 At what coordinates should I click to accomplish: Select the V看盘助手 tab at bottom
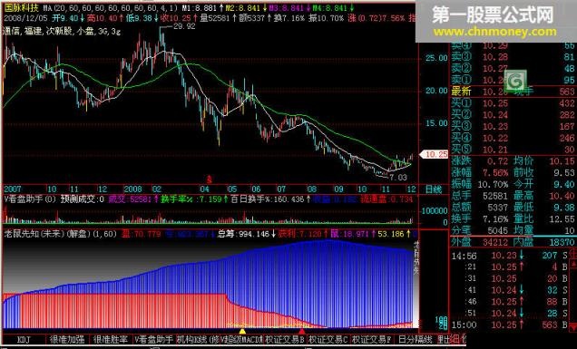pyautogui.click(x=153, y=339)
